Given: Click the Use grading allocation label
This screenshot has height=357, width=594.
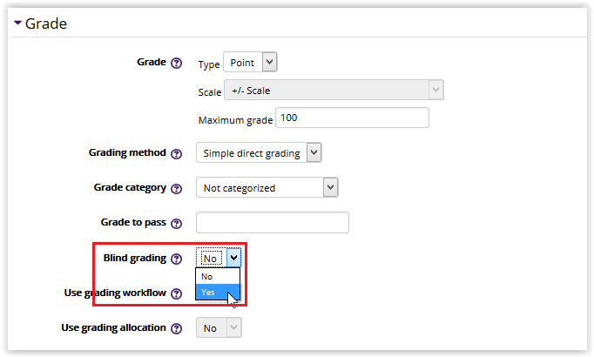Looking at the screenshot, I should 113,327.
